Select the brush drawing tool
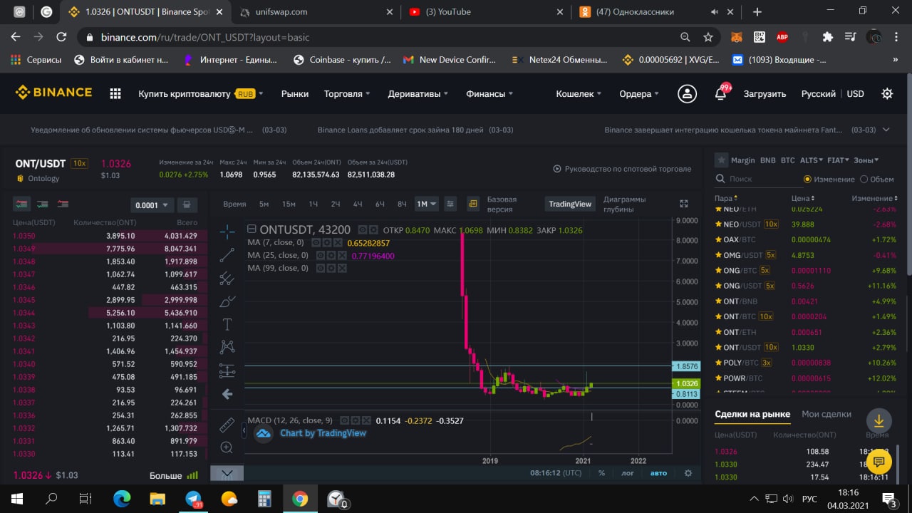The image size is (912, 513). pos(227,301)
